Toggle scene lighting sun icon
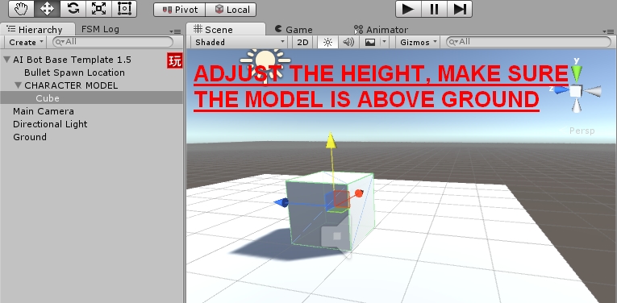The width and height of the screenshot is (617, 303). click(x=327, y=42)
